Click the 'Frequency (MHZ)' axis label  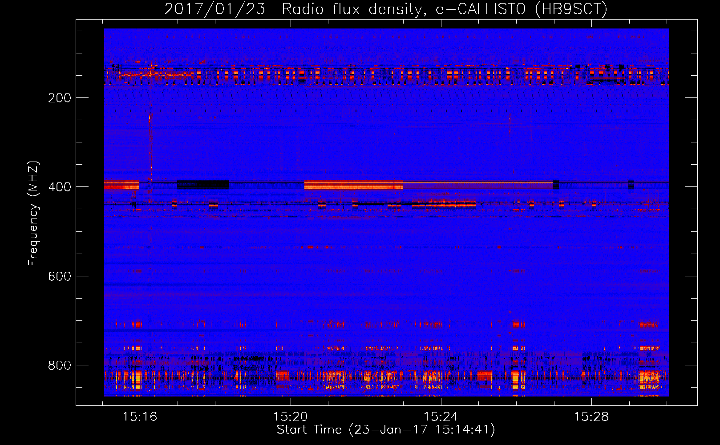coord(33,213)
